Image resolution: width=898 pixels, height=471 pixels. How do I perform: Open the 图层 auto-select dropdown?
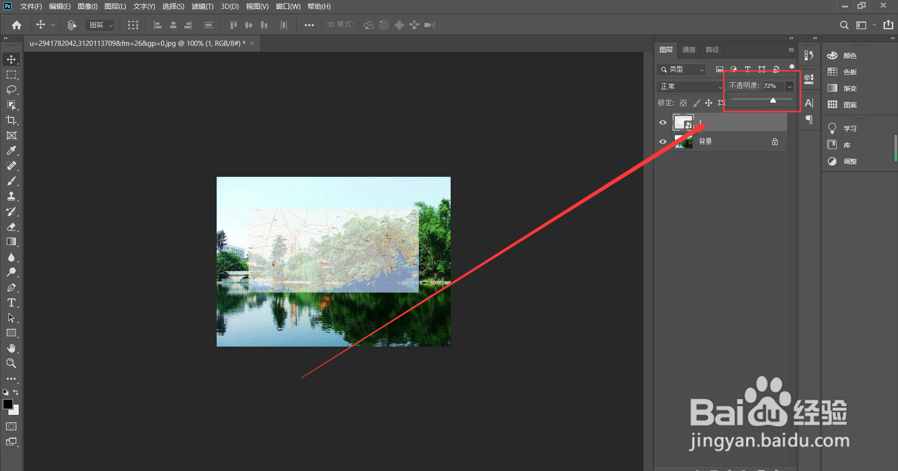pos(100,25)
